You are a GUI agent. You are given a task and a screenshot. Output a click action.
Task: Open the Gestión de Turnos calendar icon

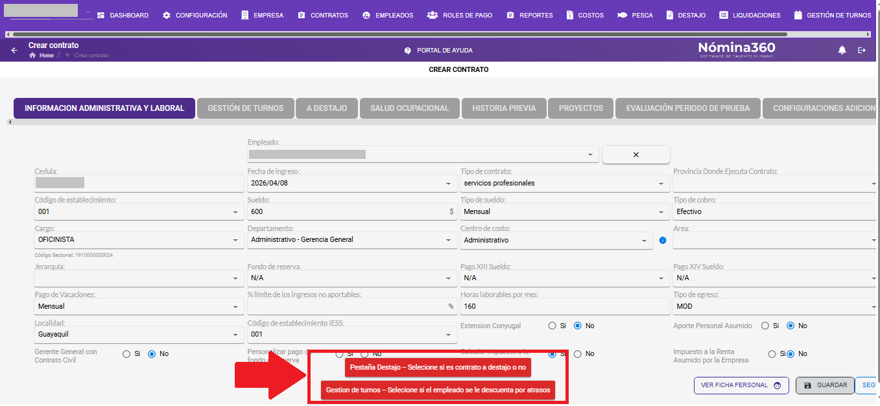(x=798, y=15)
